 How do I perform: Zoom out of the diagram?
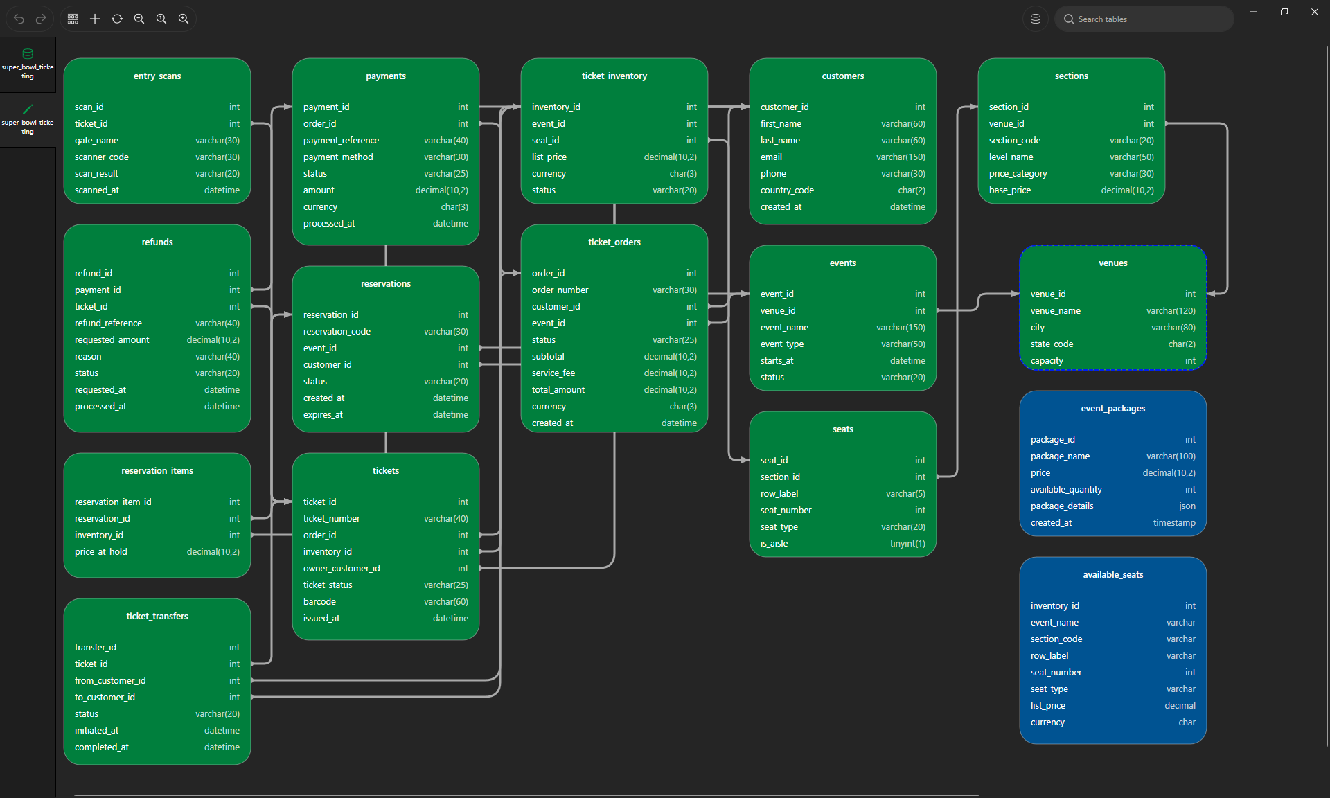(139, 19)
